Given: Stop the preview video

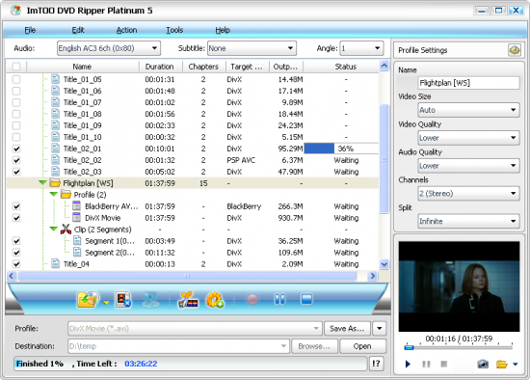Looking at the screenshot, I should [444, 365].
